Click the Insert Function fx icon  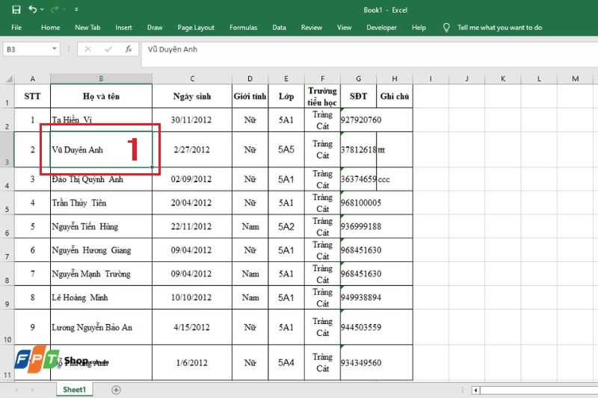tap(129, 49)
